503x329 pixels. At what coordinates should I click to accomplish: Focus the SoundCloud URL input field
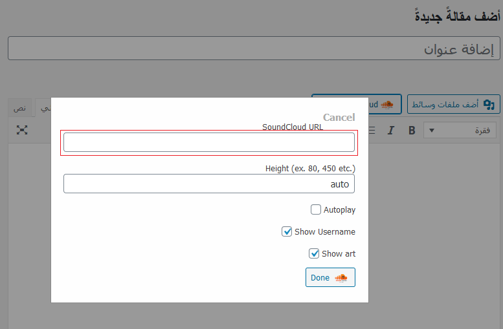[x=208, y=142]
